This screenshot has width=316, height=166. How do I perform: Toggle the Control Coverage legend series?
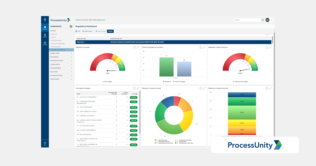click(x=179, y=82)
